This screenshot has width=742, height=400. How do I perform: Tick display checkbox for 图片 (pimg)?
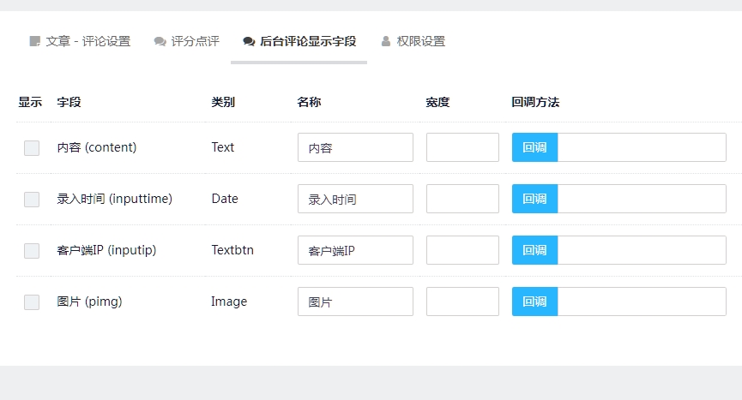(x=32, y=301)
